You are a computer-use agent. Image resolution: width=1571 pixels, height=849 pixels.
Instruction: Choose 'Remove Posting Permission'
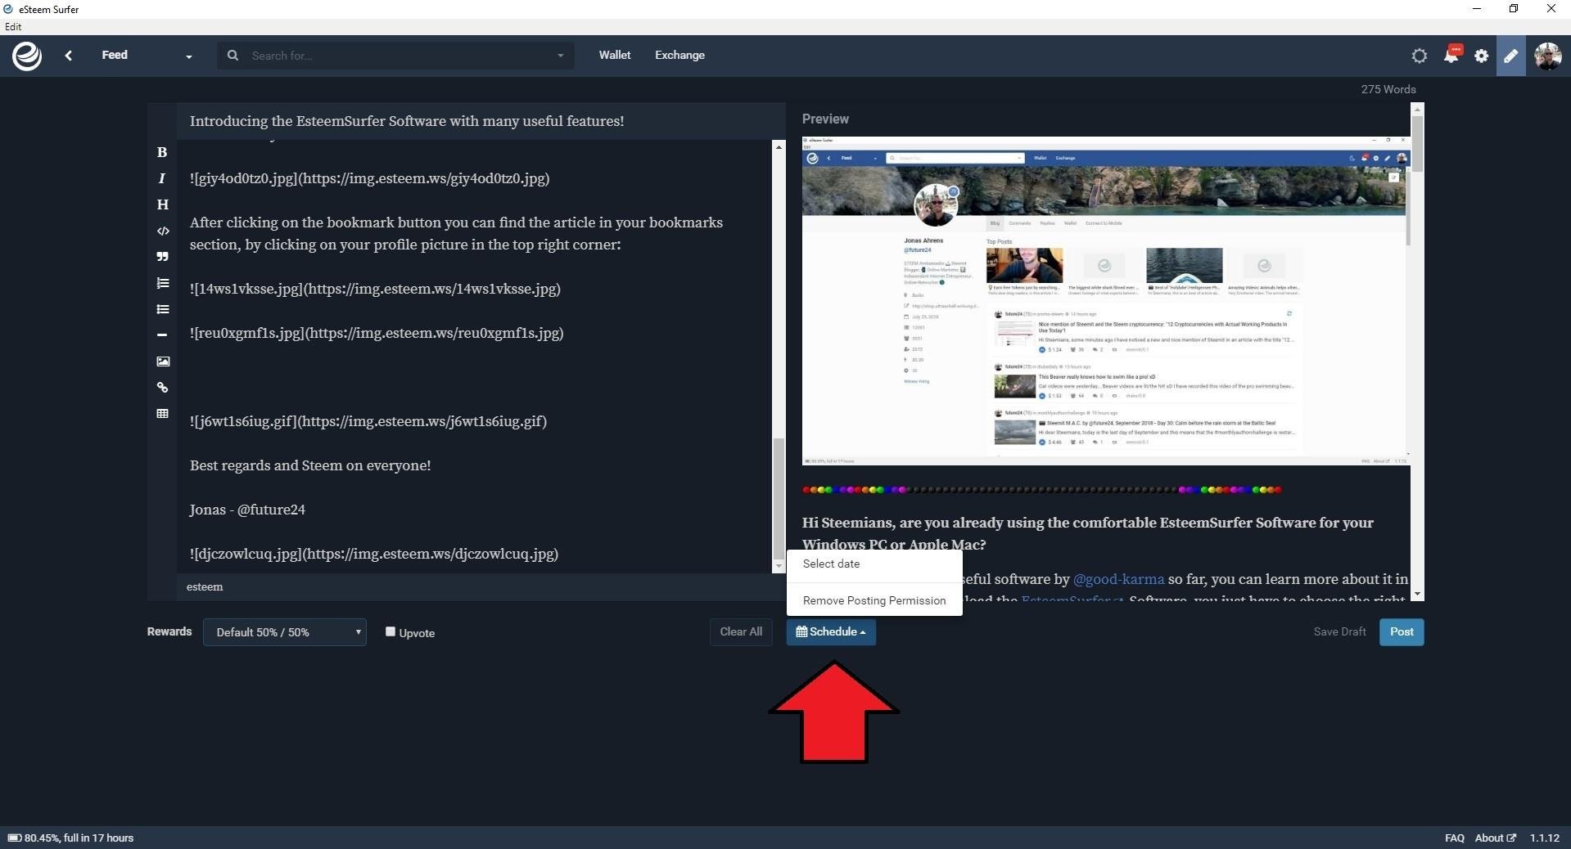(874, 600)
